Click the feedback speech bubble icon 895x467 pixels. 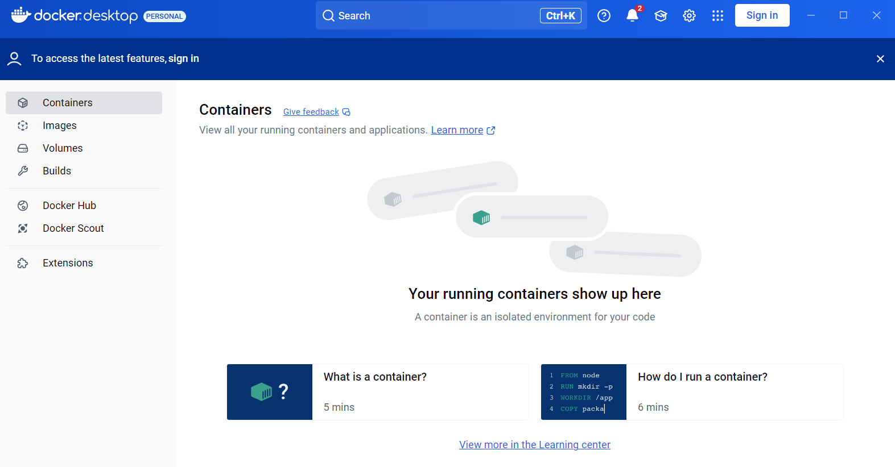tap(346, 112)
